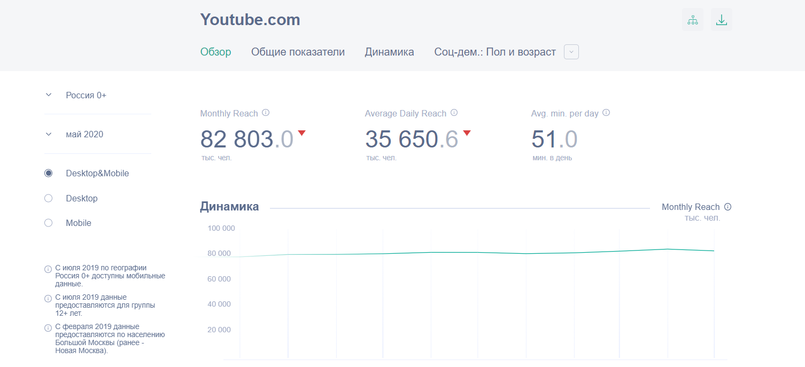This screenshot has height=367, width=805.
Task: Click the site structure hierarchy icon
Action: 693,20
